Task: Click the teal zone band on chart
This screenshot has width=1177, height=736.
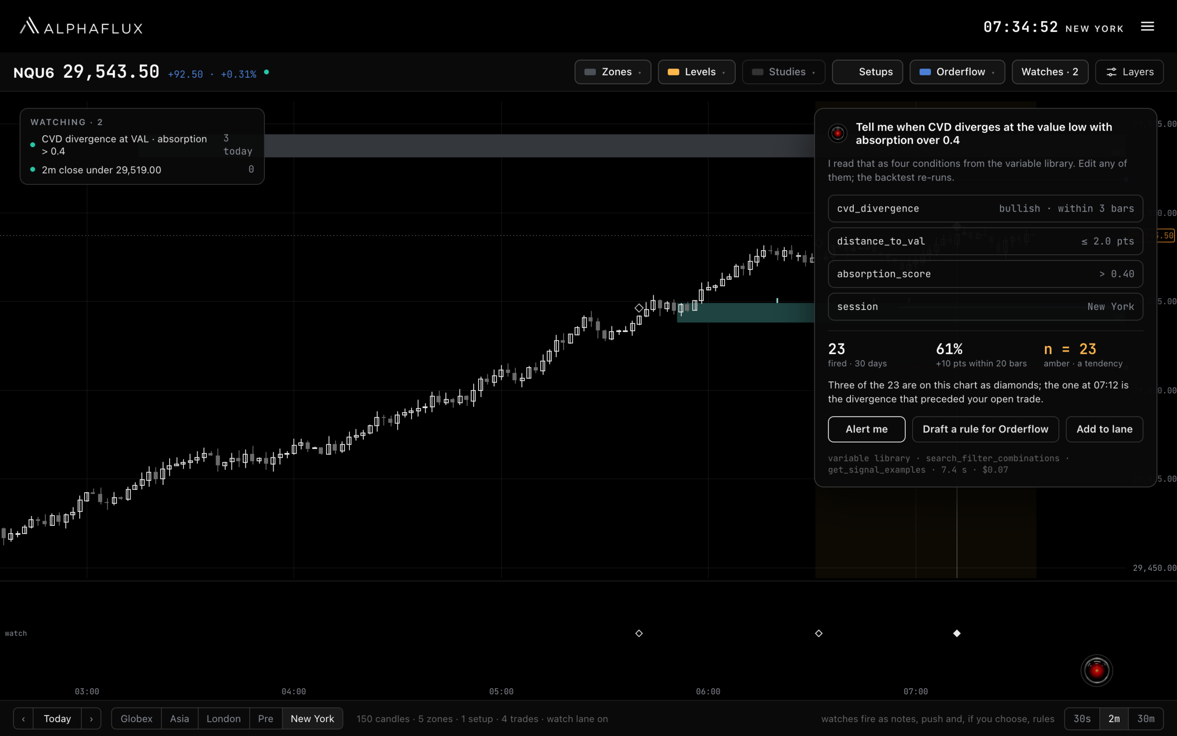Action: tap(745, 312)
